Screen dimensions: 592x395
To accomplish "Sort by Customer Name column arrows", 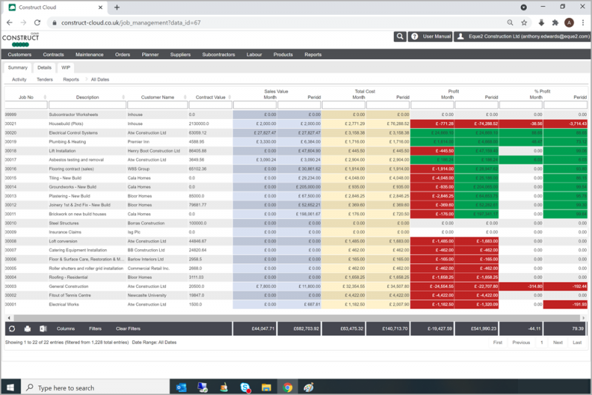I will (x=185, y=98).
